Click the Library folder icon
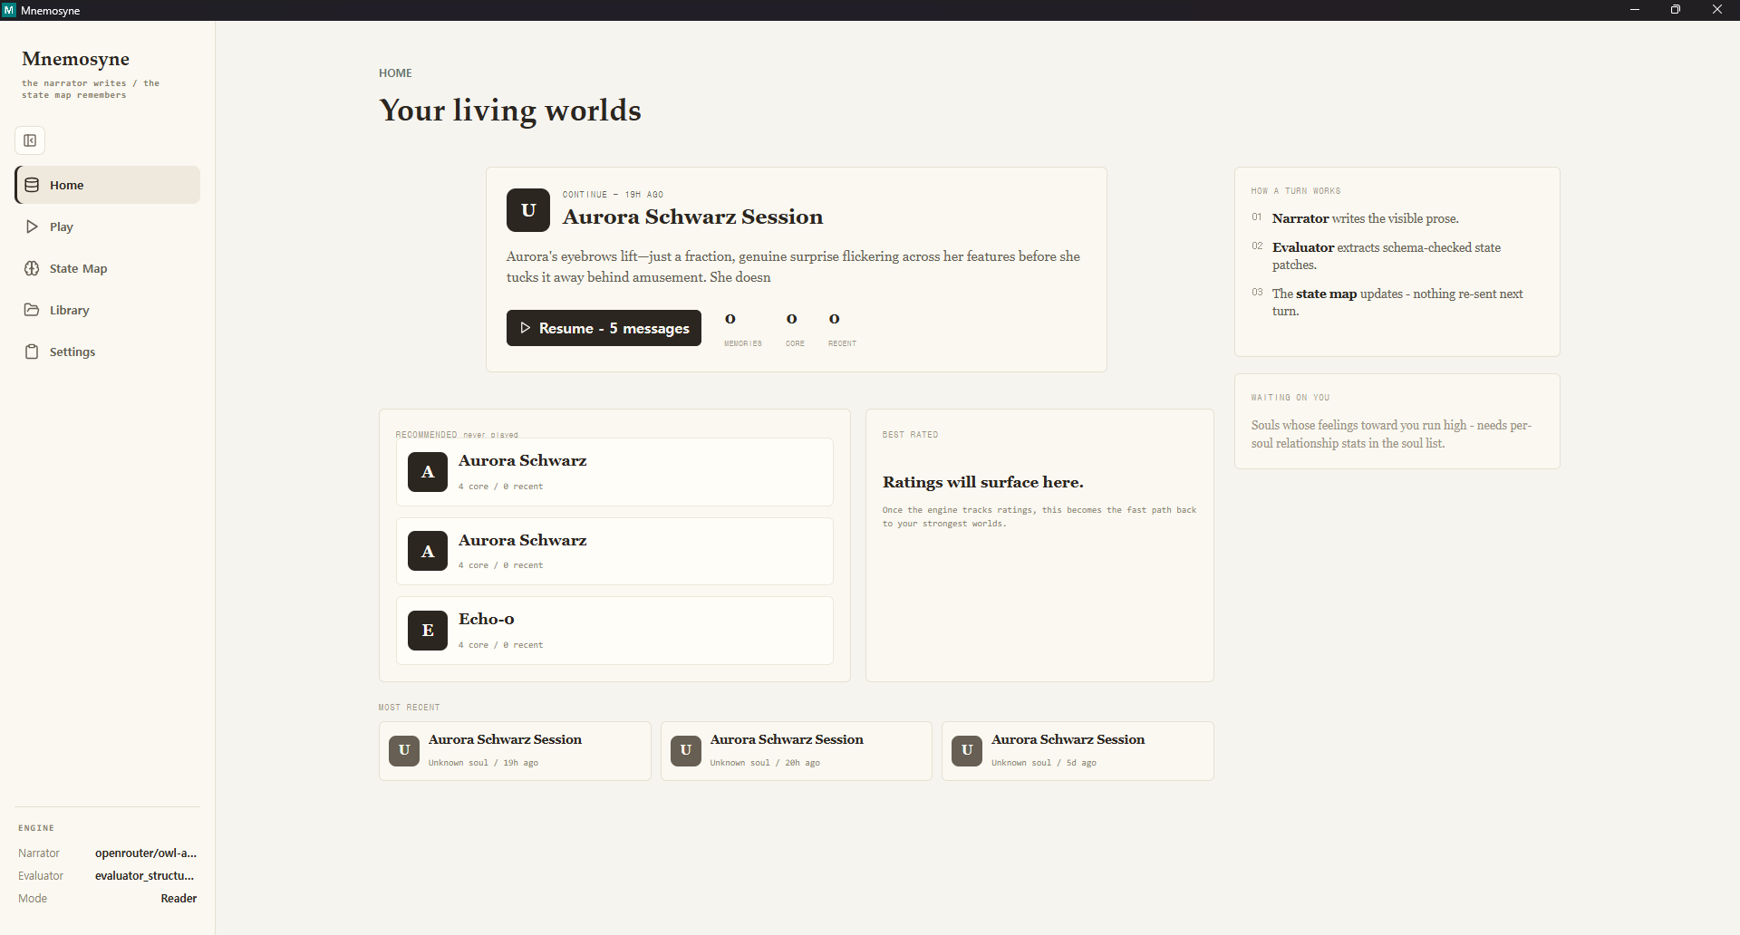This screenshot has height=935, width=1740. click(32, 310)
